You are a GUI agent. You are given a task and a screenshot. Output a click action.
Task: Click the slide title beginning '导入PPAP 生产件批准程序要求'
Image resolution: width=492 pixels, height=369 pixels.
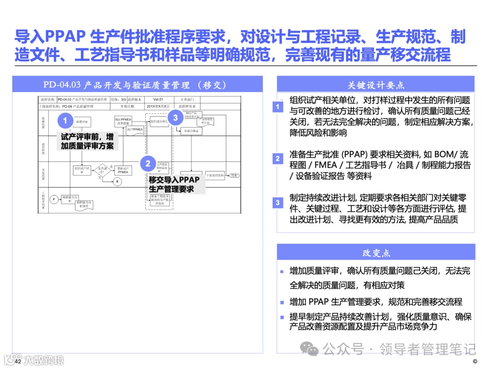tap(240, 46)
